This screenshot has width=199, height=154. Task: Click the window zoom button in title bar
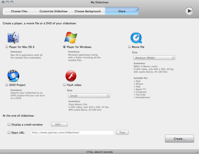point(12,2)
